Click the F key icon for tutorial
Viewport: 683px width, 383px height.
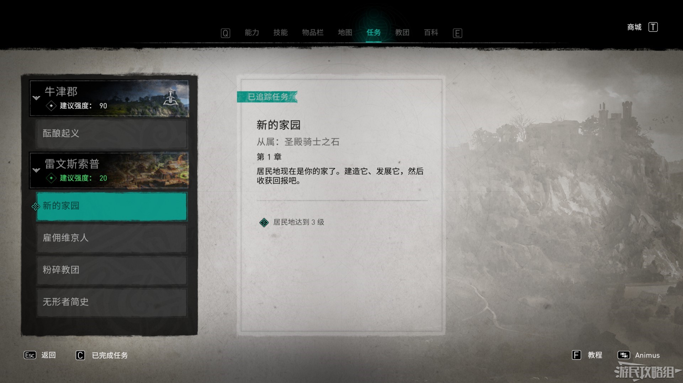[576, 355]
